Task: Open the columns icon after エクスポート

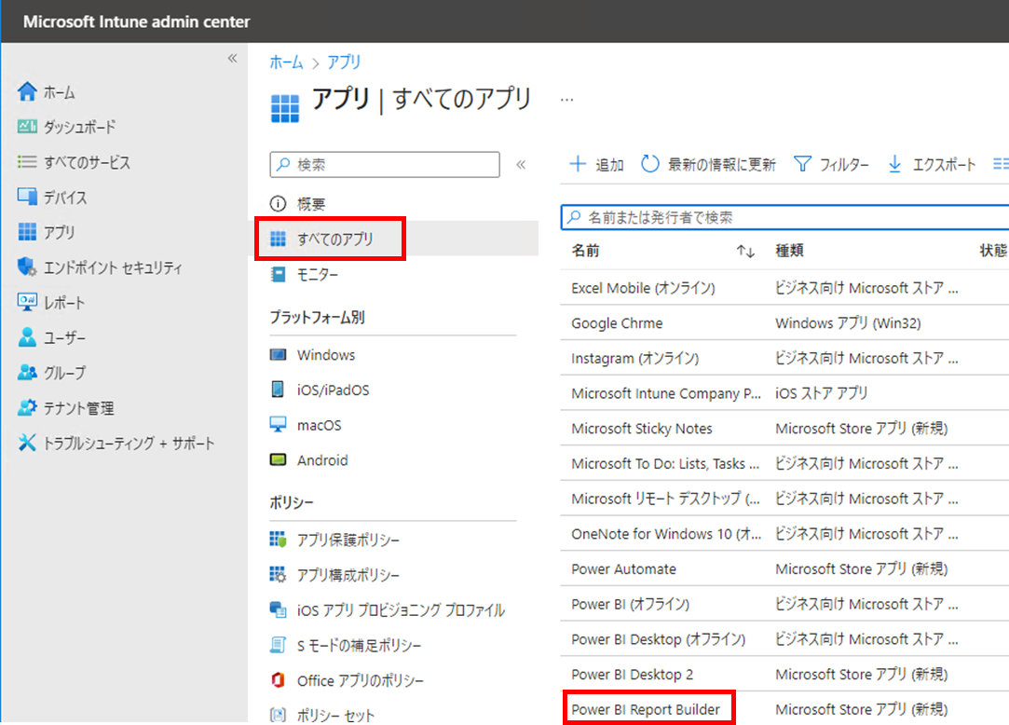Action: coord(1001,163)
